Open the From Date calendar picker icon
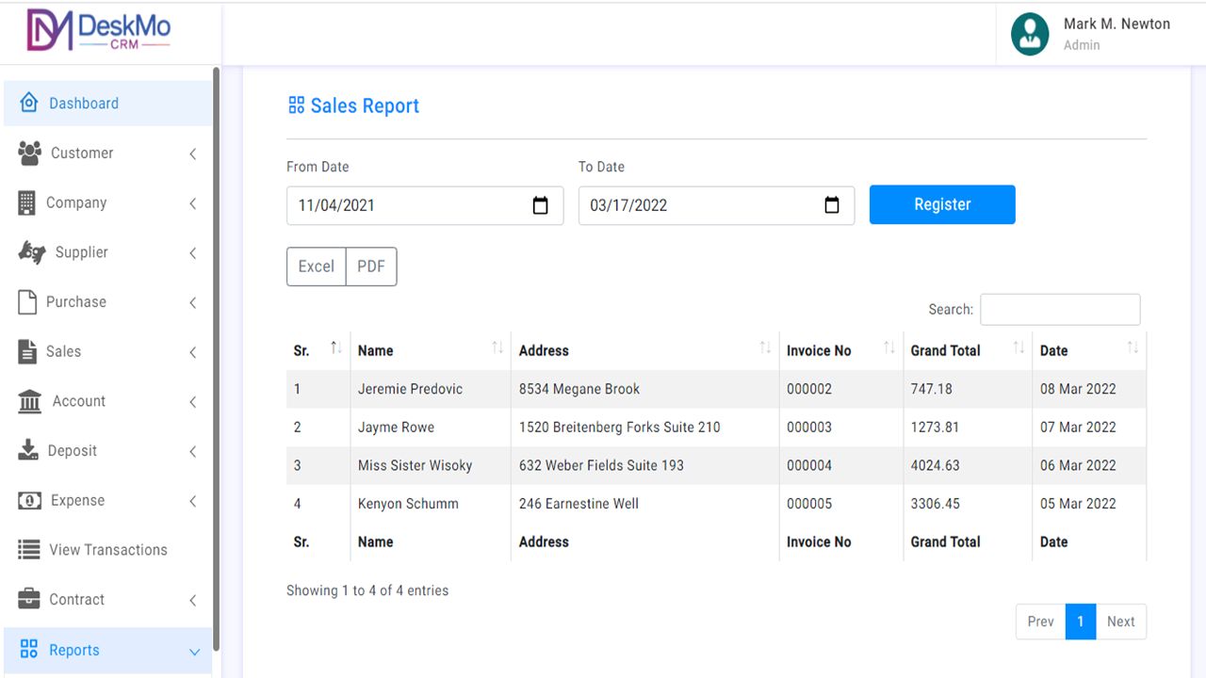The height and width of the screenshot is (678, 1206). pos(540,205)
